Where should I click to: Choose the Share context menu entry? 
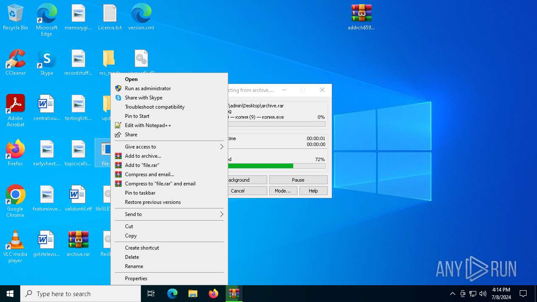pos(169,135)
